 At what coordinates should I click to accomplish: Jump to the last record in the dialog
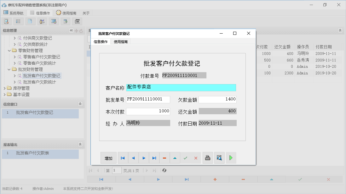[154, 158]
